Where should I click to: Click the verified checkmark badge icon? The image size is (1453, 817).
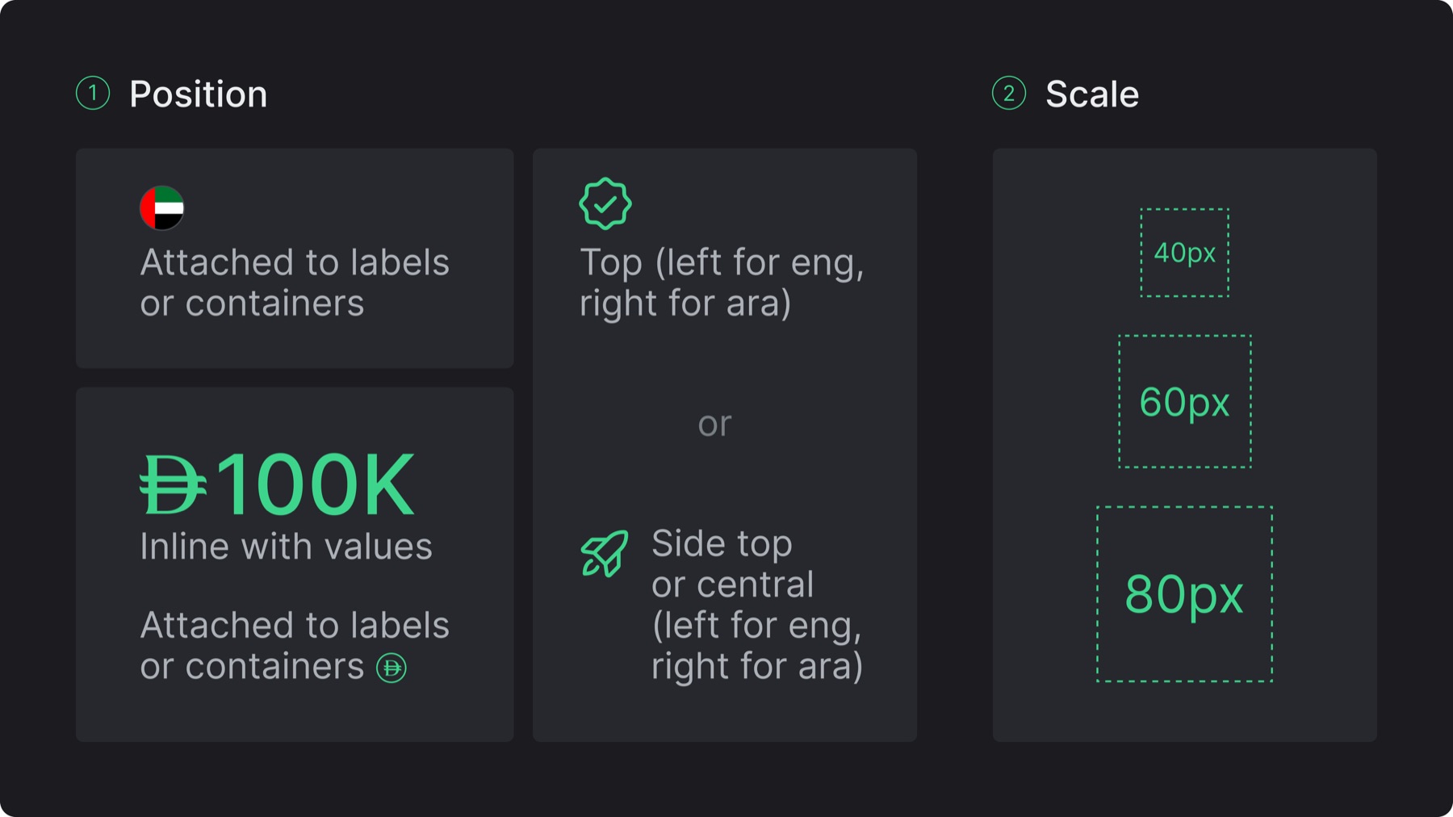[x=605, y=203]
